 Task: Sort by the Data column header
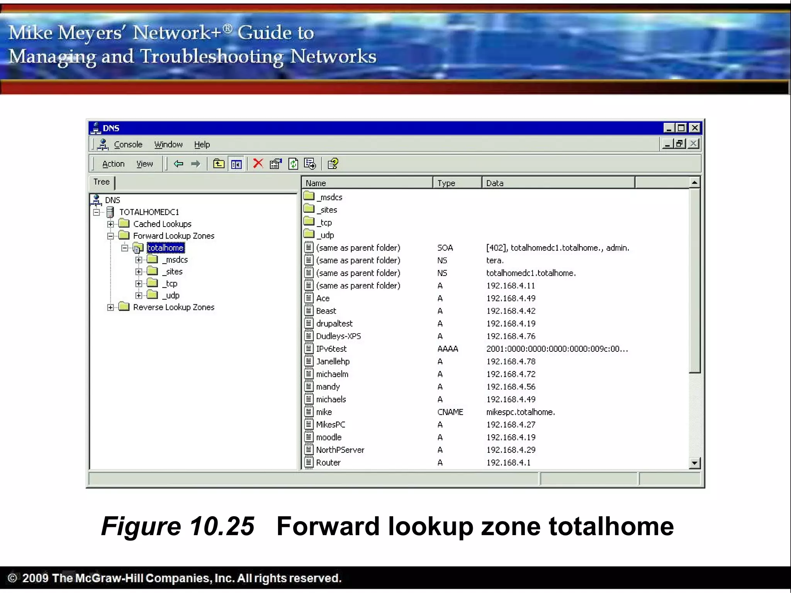click(x=558, y=183)
